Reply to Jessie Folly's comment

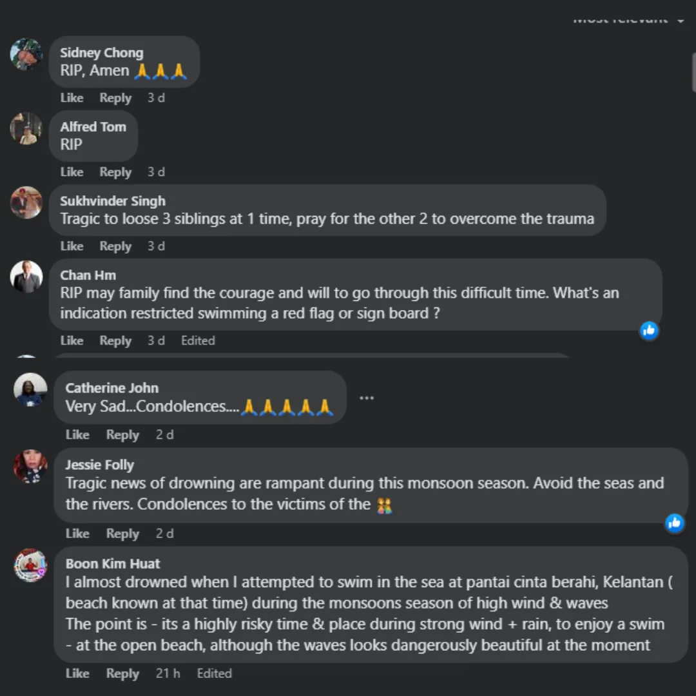click(x=122, y=534)
